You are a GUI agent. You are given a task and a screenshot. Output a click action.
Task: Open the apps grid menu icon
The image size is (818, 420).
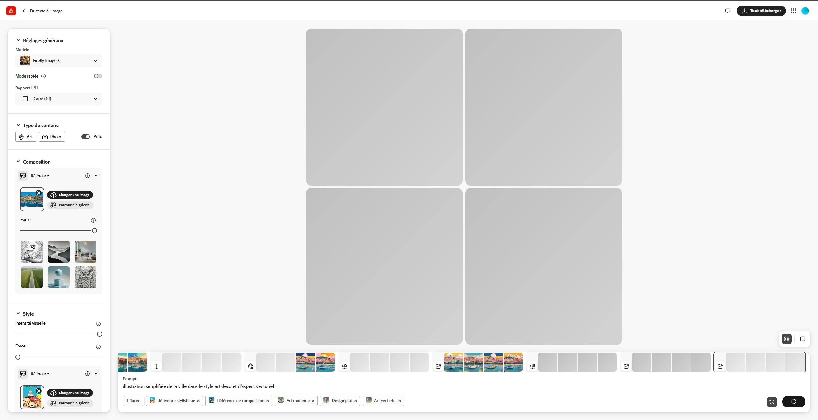pyautogui.click(x=794, y=11)
